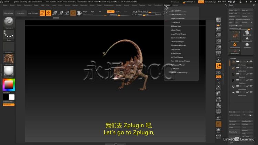The image size is (258, 145).
Task: Select the Standard brush thumbnail
Action: (x=9, y=22)
